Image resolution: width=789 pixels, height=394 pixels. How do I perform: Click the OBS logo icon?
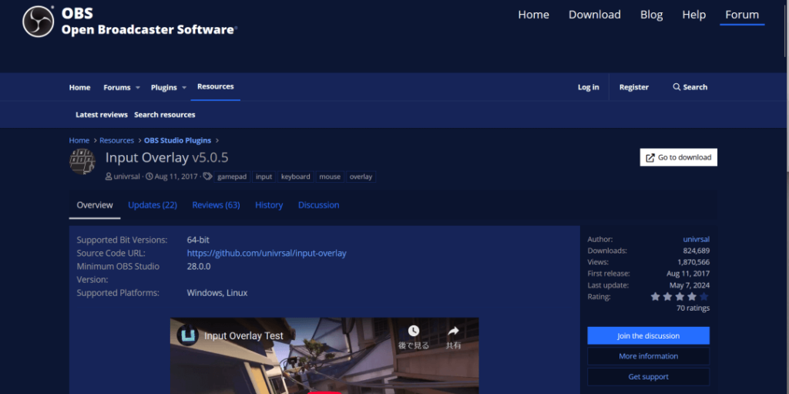[36, 22]
